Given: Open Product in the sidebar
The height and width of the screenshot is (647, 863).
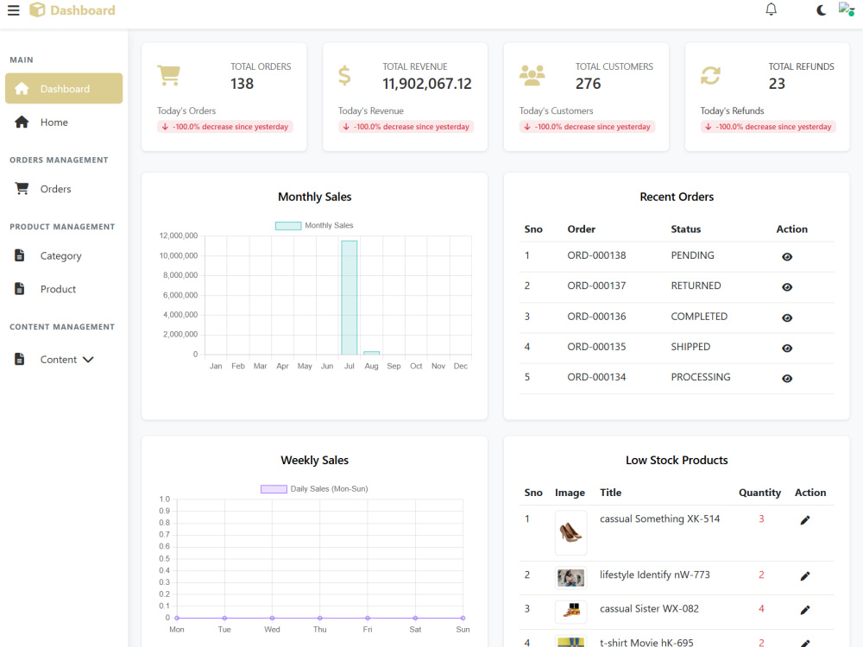Looking at the screenshot, I should (64, 289).
